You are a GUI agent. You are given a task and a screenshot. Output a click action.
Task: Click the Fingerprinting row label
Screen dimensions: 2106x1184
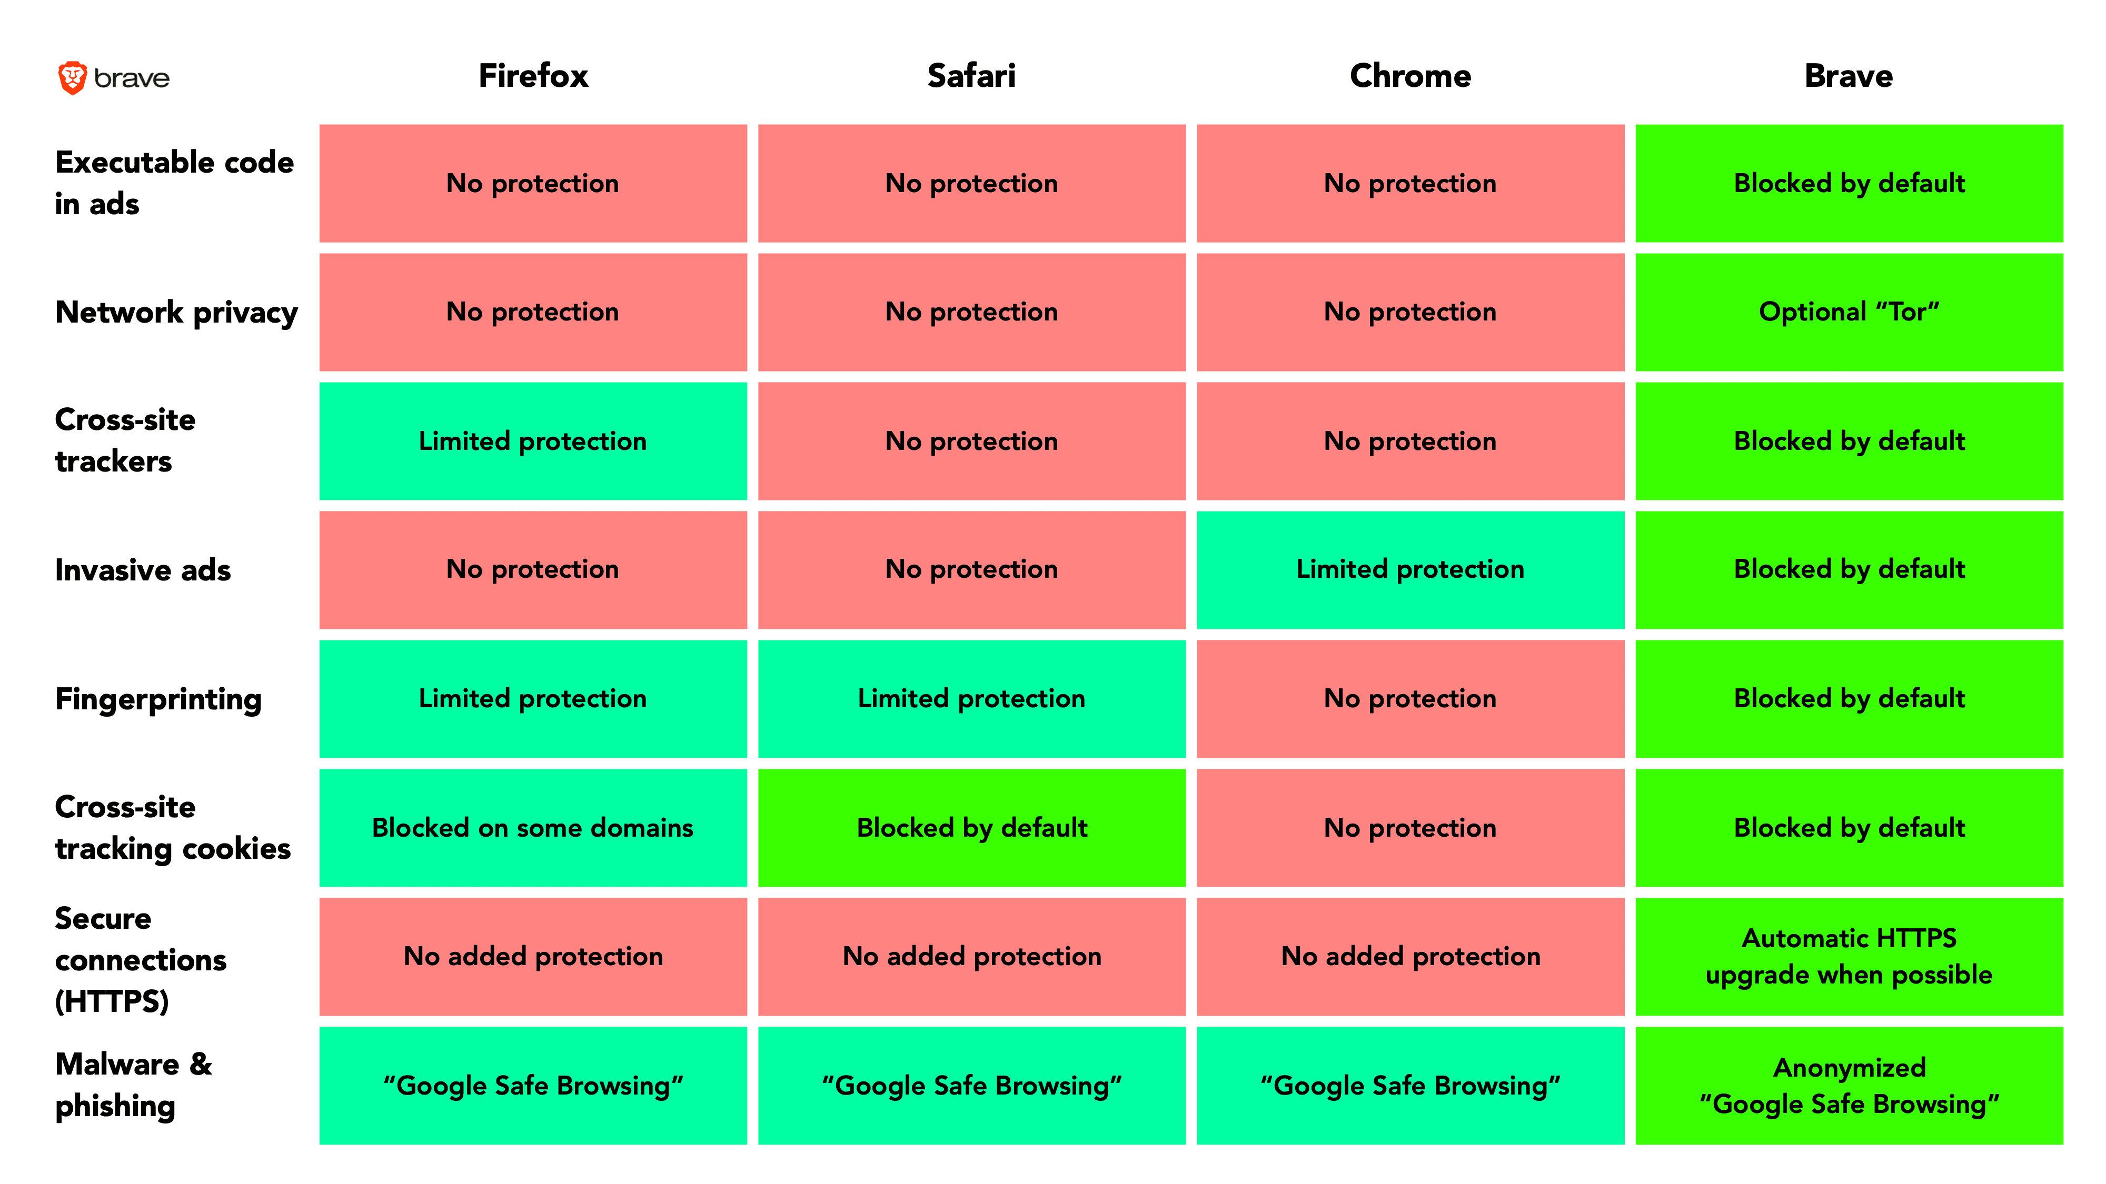[x=158, y=699]
